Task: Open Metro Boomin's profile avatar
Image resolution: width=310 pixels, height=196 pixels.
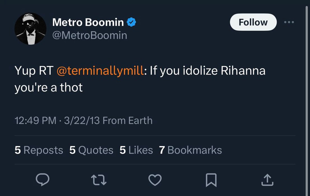Action: [31, 29]
